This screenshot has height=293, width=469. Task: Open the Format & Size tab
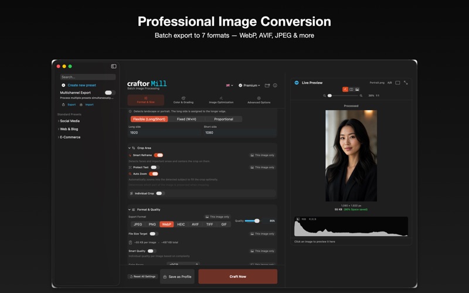click(x=145, y=100)
